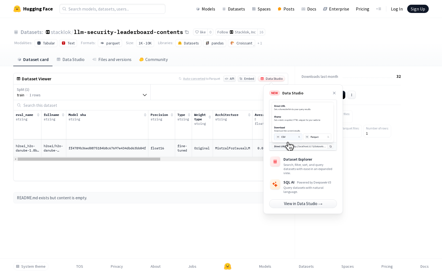Select the pandas library tag

(215, 43)
